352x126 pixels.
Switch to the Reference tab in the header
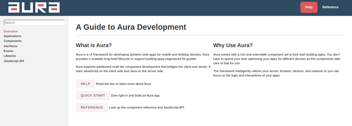point(330,7)
